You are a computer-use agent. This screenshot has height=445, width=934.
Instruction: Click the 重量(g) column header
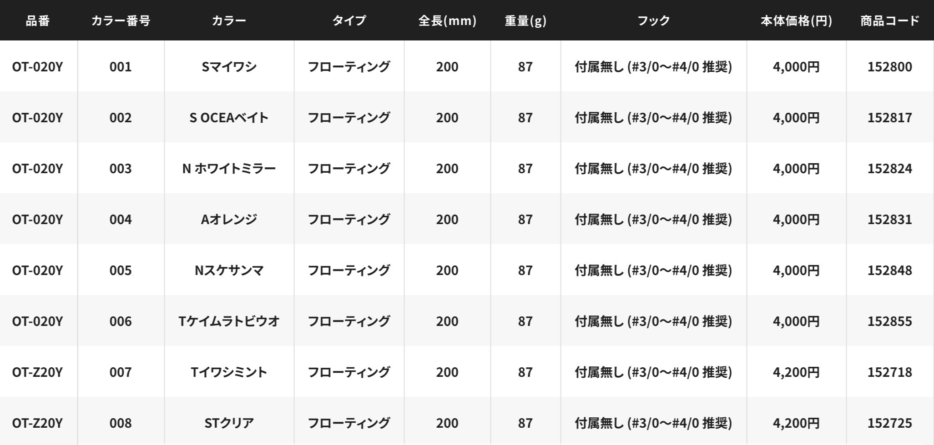[x=525, y=20]
